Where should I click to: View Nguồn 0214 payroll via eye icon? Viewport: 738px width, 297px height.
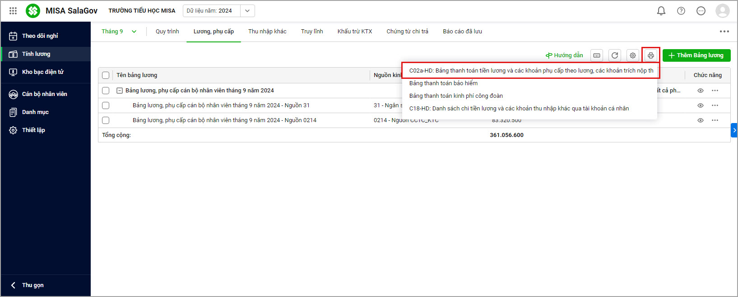click(701, 120)
